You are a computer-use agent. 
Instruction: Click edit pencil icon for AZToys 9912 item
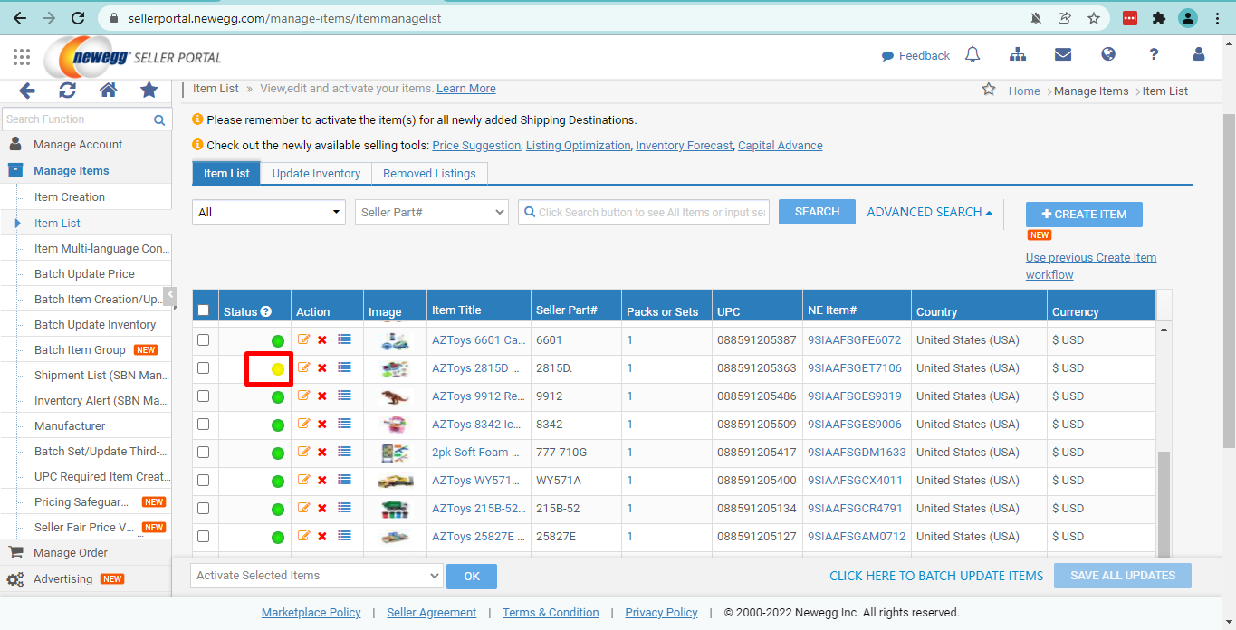[x=303, y=396]
